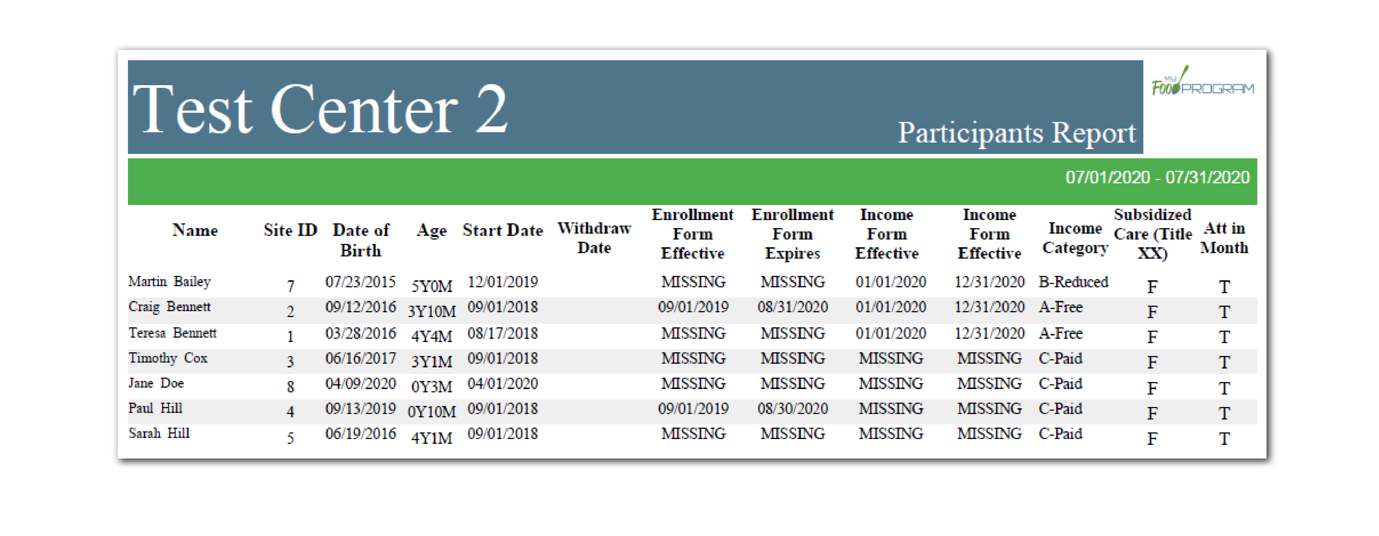
Task: Click Sarah Hill's Att in Month value
Action: (1224, 439)
